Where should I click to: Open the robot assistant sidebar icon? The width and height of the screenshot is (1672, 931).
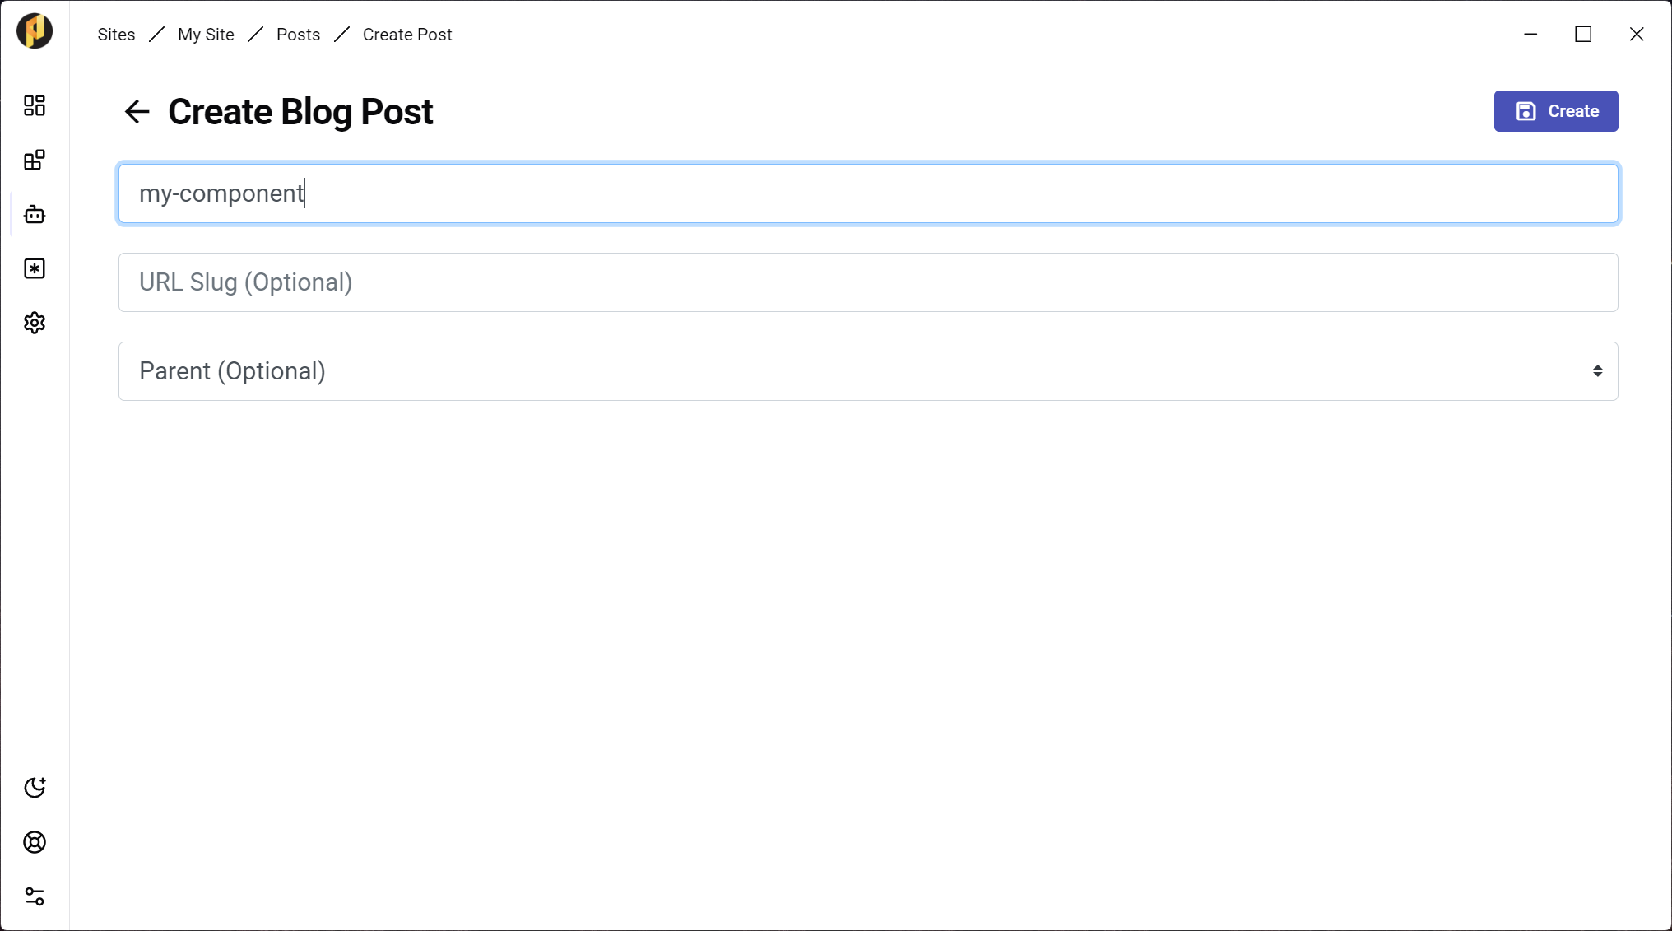click(x=35, y=215)
